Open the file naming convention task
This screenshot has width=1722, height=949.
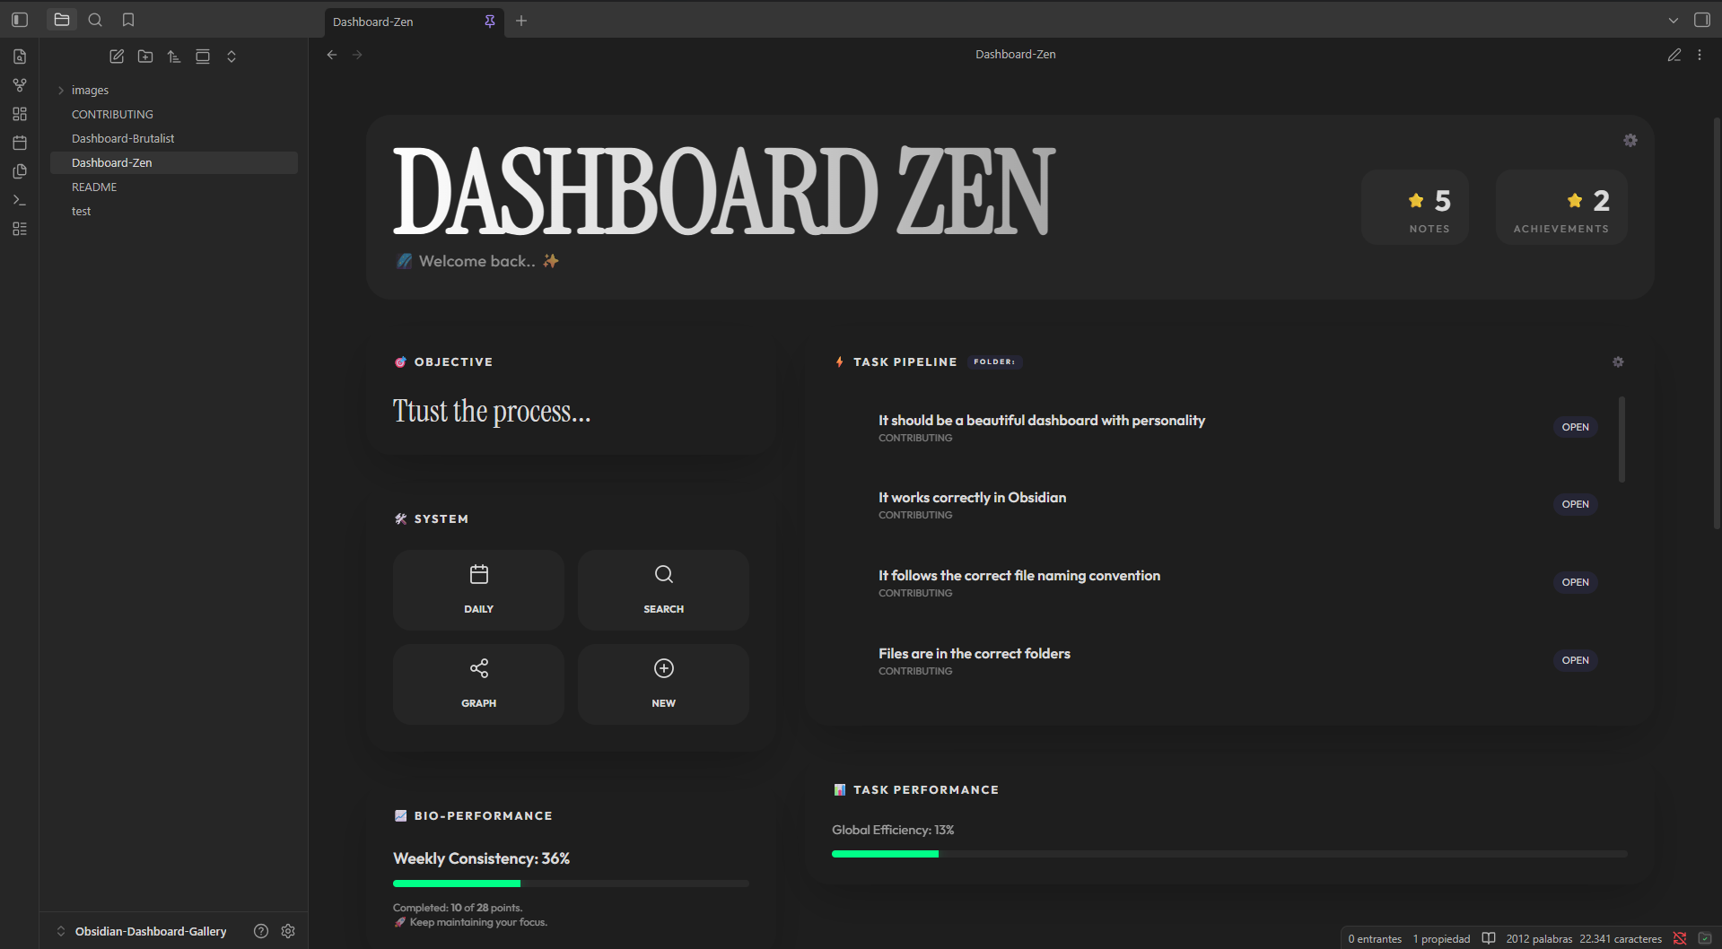click(x=1575, y=582)
